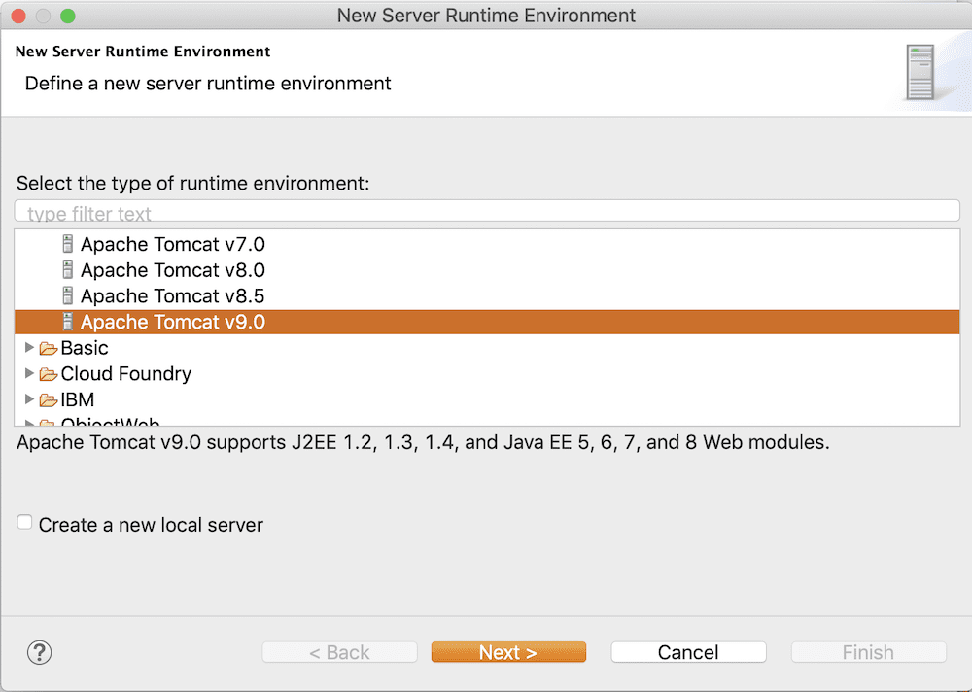Cancel the New Server Runtime dialog
Viewport: 972px width, 692px height.
click(688, 652)
